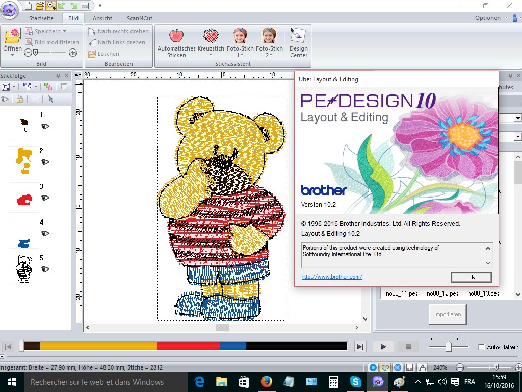Screen dimensions: 522x392
Task: Click OK in the Über Layout & Editing dialog
Action: (x=471, y=277)
